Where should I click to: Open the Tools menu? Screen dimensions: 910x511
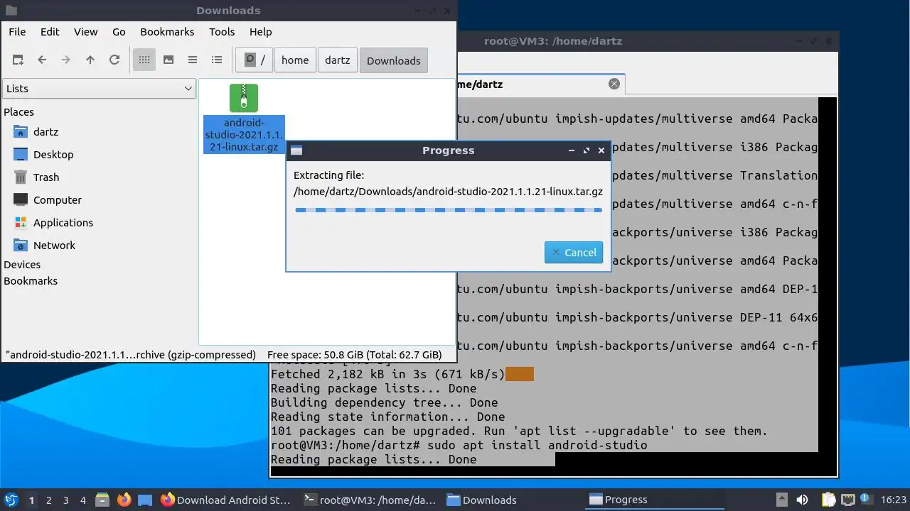tap(222, 32)
